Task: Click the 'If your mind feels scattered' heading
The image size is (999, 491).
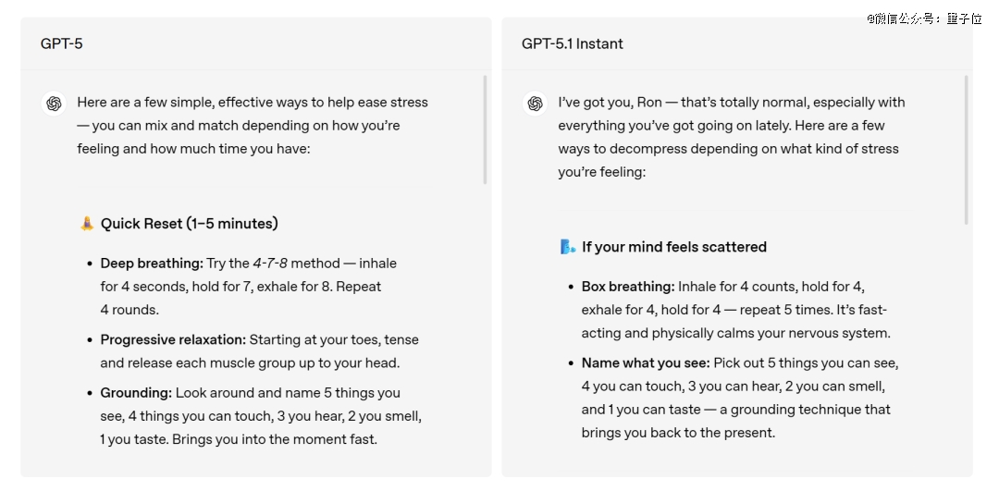Action: [x=673, y=247]
